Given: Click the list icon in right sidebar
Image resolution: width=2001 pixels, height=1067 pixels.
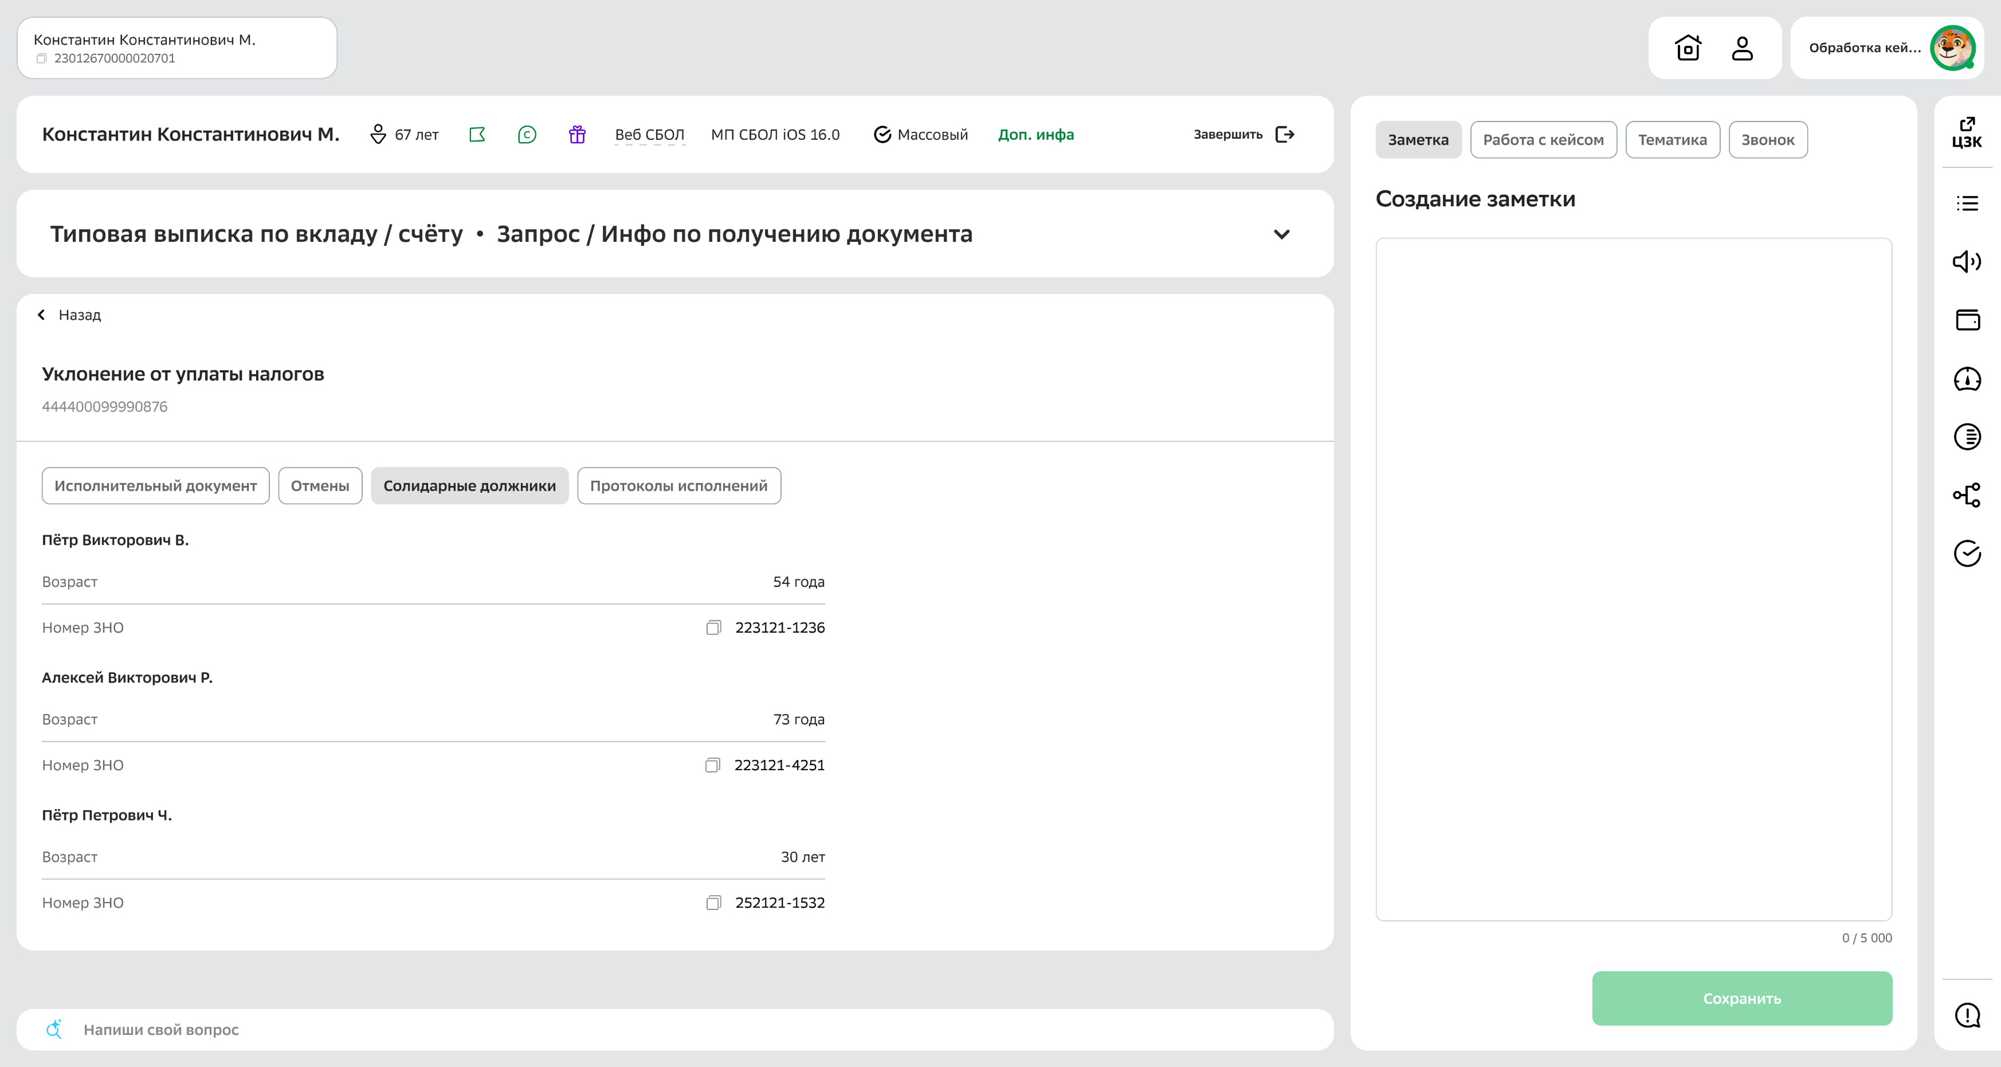Looking at the screenshot, I should tap(1967, 203).
